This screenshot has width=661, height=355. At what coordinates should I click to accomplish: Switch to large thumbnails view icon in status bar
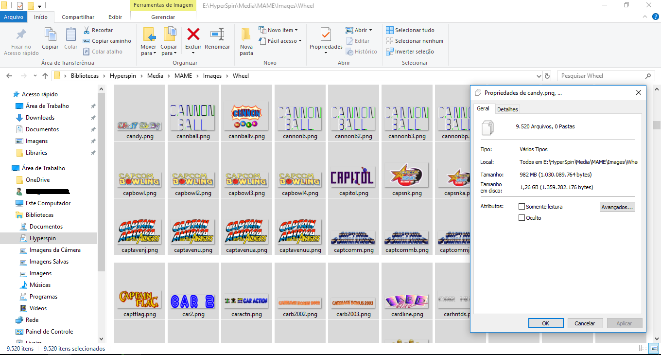click(x=653, y=348)
